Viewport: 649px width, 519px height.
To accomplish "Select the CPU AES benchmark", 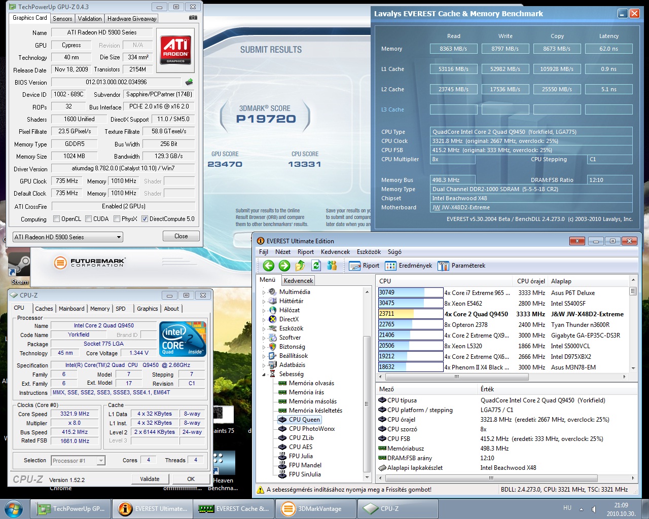I will click(x=301, y=447).
